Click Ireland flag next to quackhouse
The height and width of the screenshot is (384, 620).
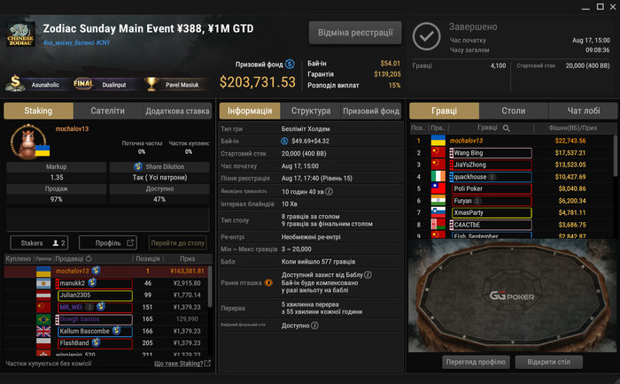438,176
